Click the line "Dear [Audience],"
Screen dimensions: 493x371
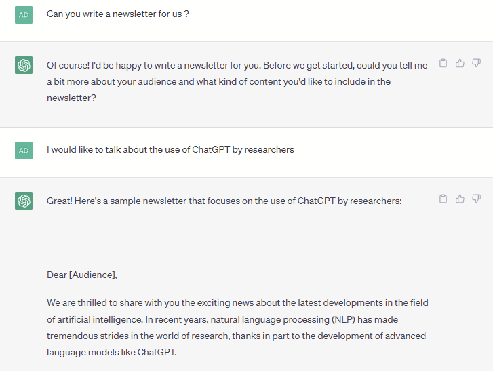point(82,275)
